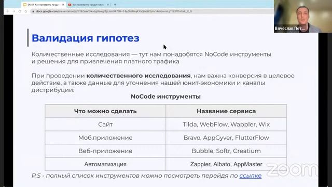Viewport: 332px width, 187px height.
Task: Click the 'Моб.приложение' table cell
Action: 105,138
